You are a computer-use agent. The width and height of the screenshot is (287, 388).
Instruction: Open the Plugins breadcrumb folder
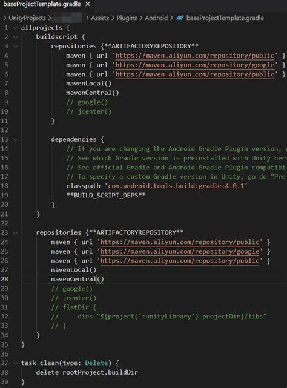127,18
